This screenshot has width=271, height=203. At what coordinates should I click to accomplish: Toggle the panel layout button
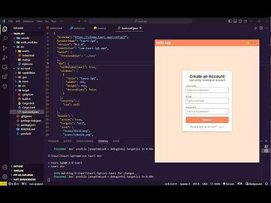tap(235, 21)
